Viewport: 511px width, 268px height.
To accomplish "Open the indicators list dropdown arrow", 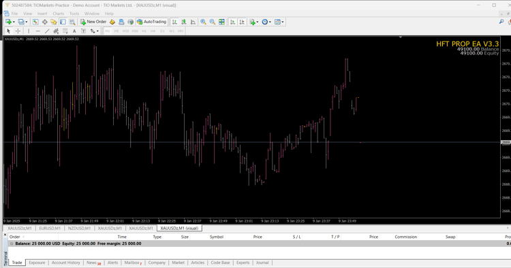I will click(x=257, y=22).
